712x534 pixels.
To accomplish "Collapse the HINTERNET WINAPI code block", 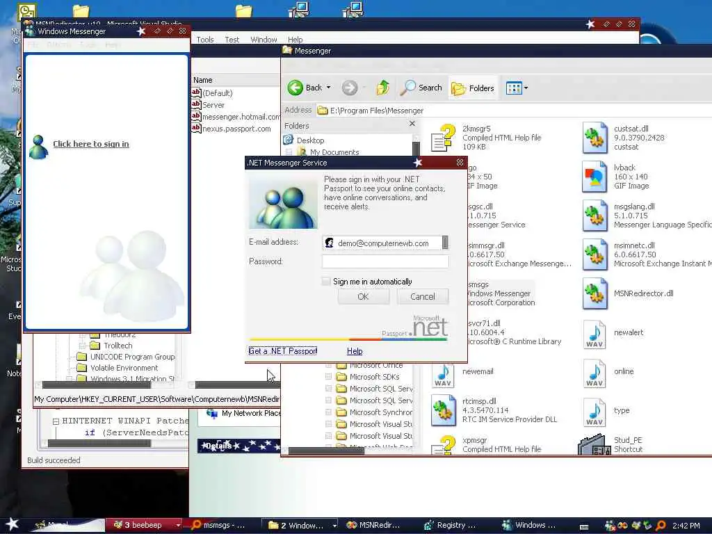I will 56,421.
